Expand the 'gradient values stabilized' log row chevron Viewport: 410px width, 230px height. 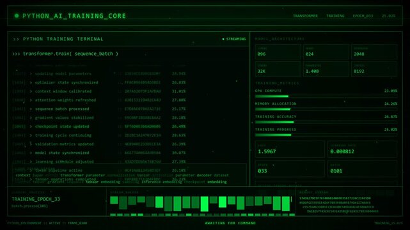[x=31, y=118]
